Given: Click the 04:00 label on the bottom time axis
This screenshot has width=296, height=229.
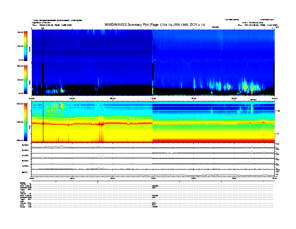Looking at the screenshot, I should coord(72,178).
